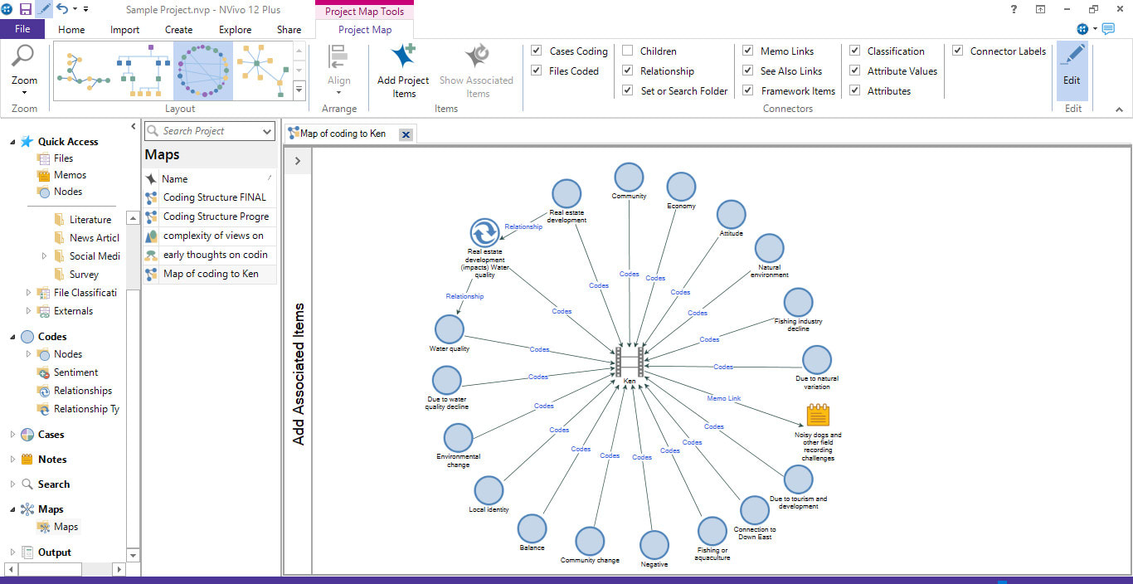Toggle Set or Search Folder checkbox
Viewport: 1133px width, 584px height.
[x=628, y=91]
